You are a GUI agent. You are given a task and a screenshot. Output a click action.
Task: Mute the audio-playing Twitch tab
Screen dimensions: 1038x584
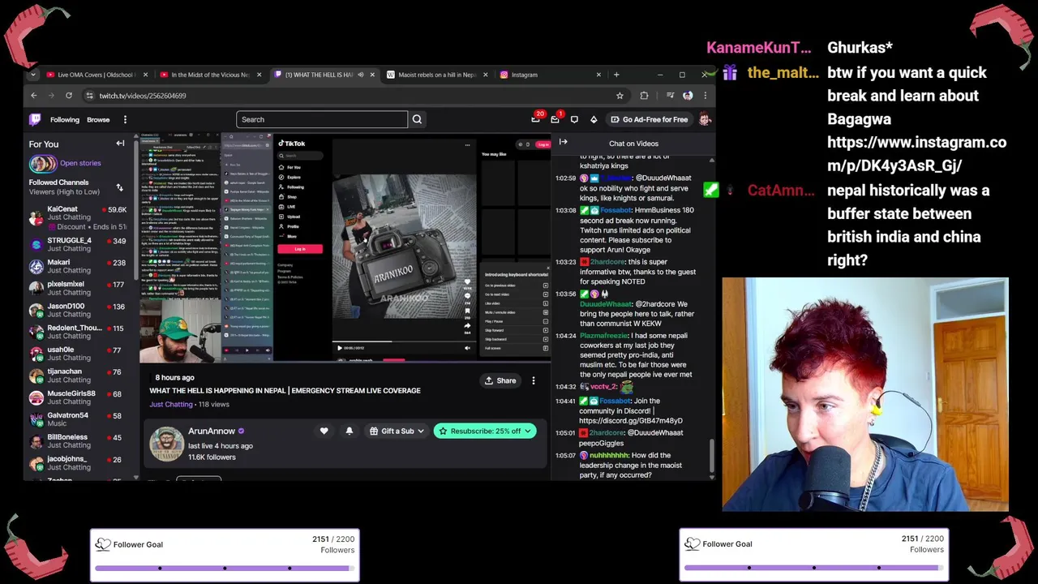361,75
